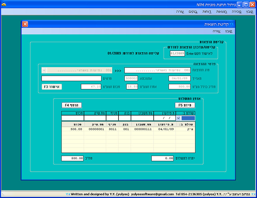The width and height of the screenshot is (257, 198).
Task: Select bank cell 001 in grid
Action: (x=125, y=129)
